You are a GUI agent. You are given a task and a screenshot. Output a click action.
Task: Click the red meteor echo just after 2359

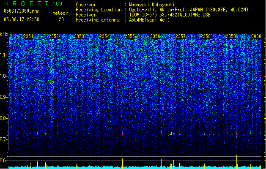pyautogui.click(x=237, y=134)
